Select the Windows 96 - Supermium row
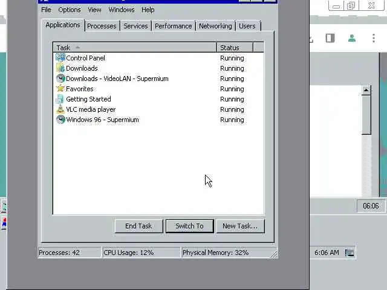The height and width of the screenshot is (290, 387). tap(158, 120)
